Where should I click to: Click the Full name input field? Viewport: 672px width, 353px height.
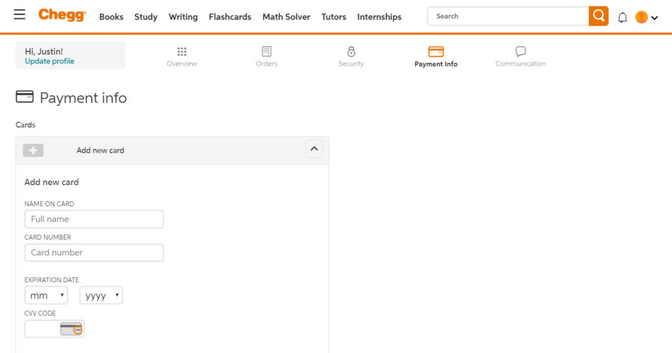point(94,219)
